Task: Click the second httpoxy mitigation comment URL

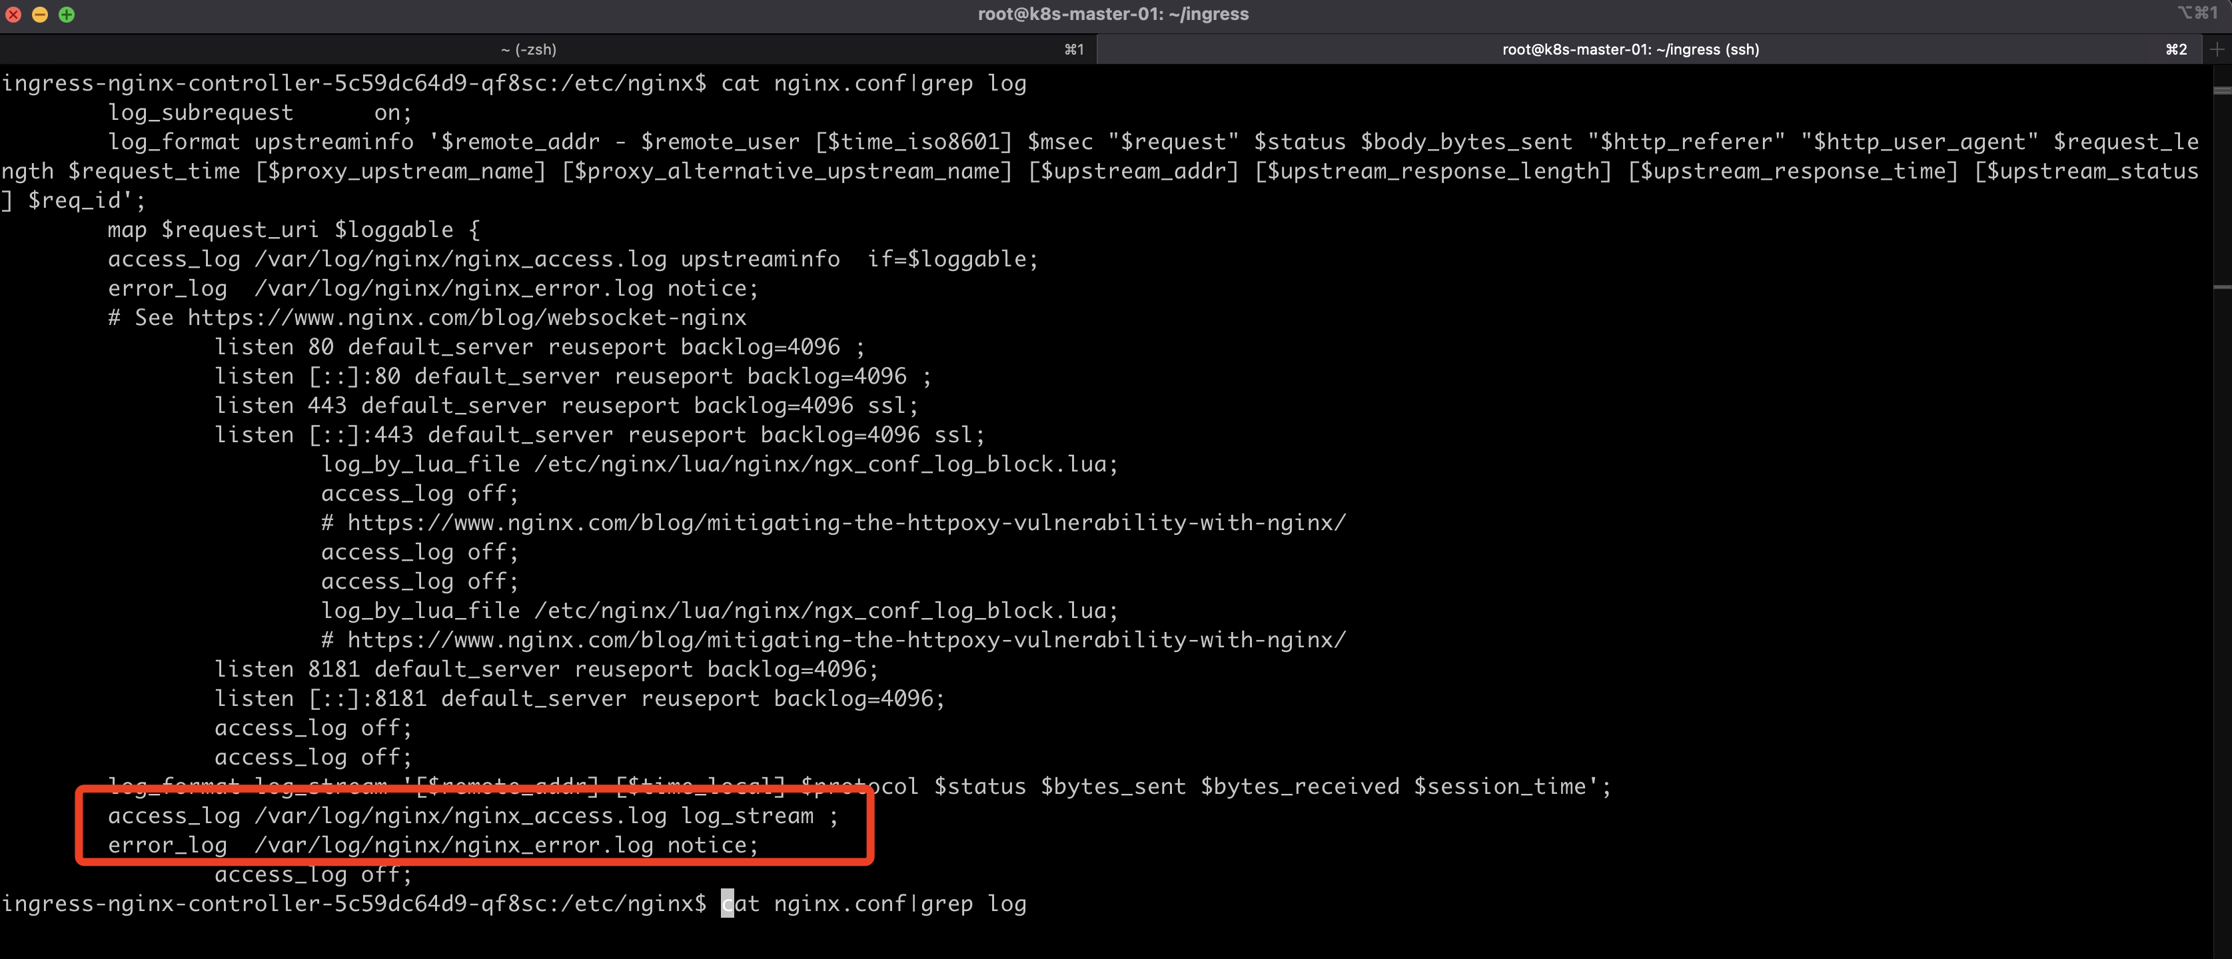Action: point(832,639)
